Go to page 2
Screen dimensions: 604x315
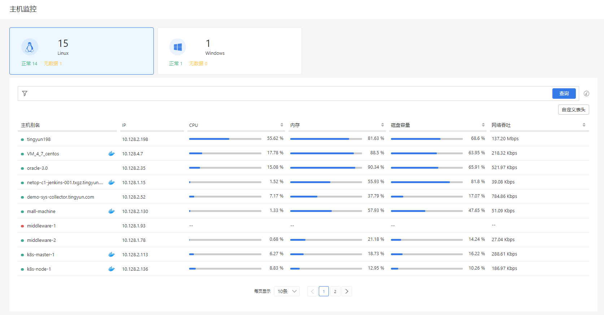pyautogui.click(x=335, y=291)
